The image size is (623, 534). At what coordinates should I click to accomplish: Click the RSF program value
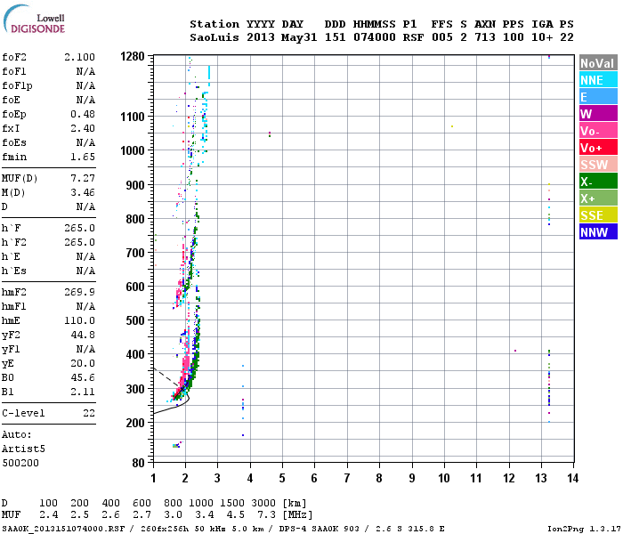tap(413, 37)
